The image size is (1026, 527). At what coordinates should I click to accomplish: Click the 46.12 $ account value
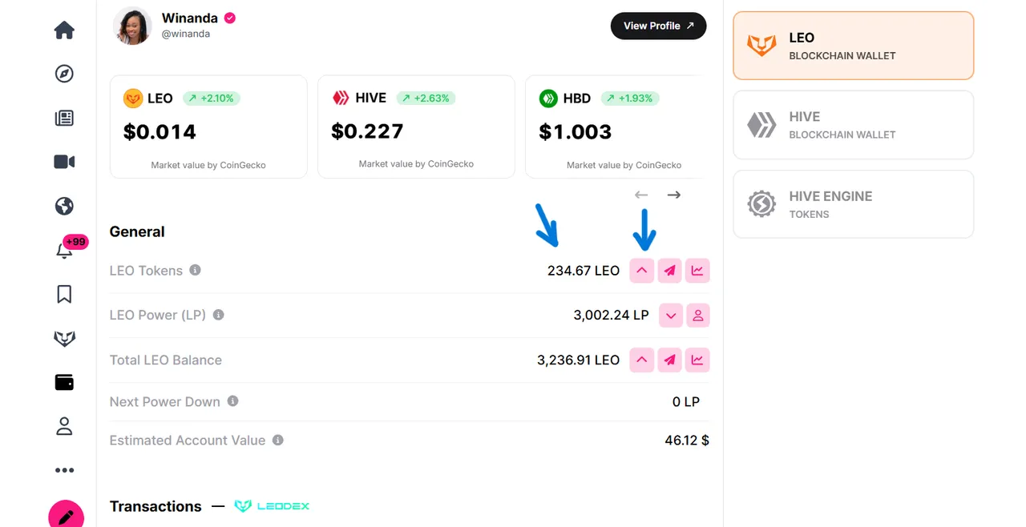click(687, 440)
